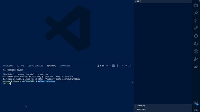The width and height of the screenshot is (200, 112).
Task: Open the Extensions view icon
Action: click(x=196, y=28)
